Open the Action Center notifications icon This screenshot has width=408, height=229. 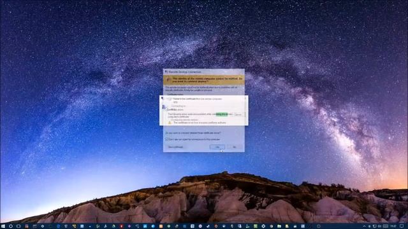[402, 226]
